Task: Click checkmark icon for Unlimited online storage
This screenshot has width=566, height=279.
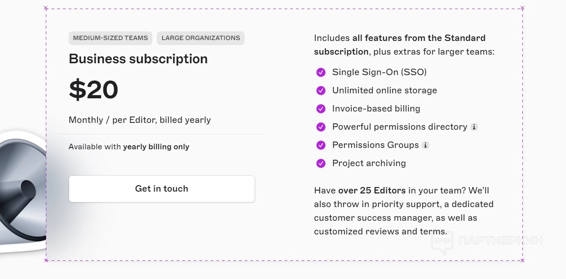Action: 321,91
